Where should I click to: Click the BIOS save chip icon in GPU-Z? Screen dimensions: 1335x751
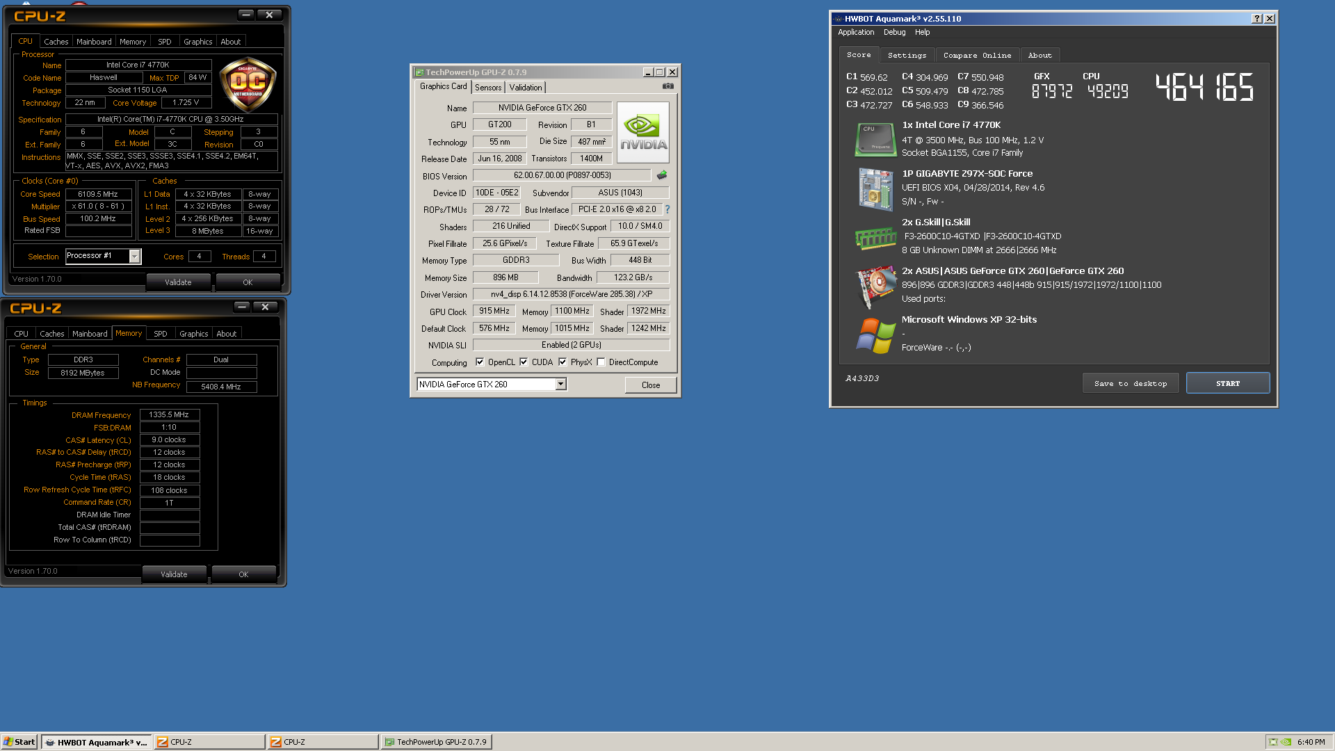coord(661,175)
